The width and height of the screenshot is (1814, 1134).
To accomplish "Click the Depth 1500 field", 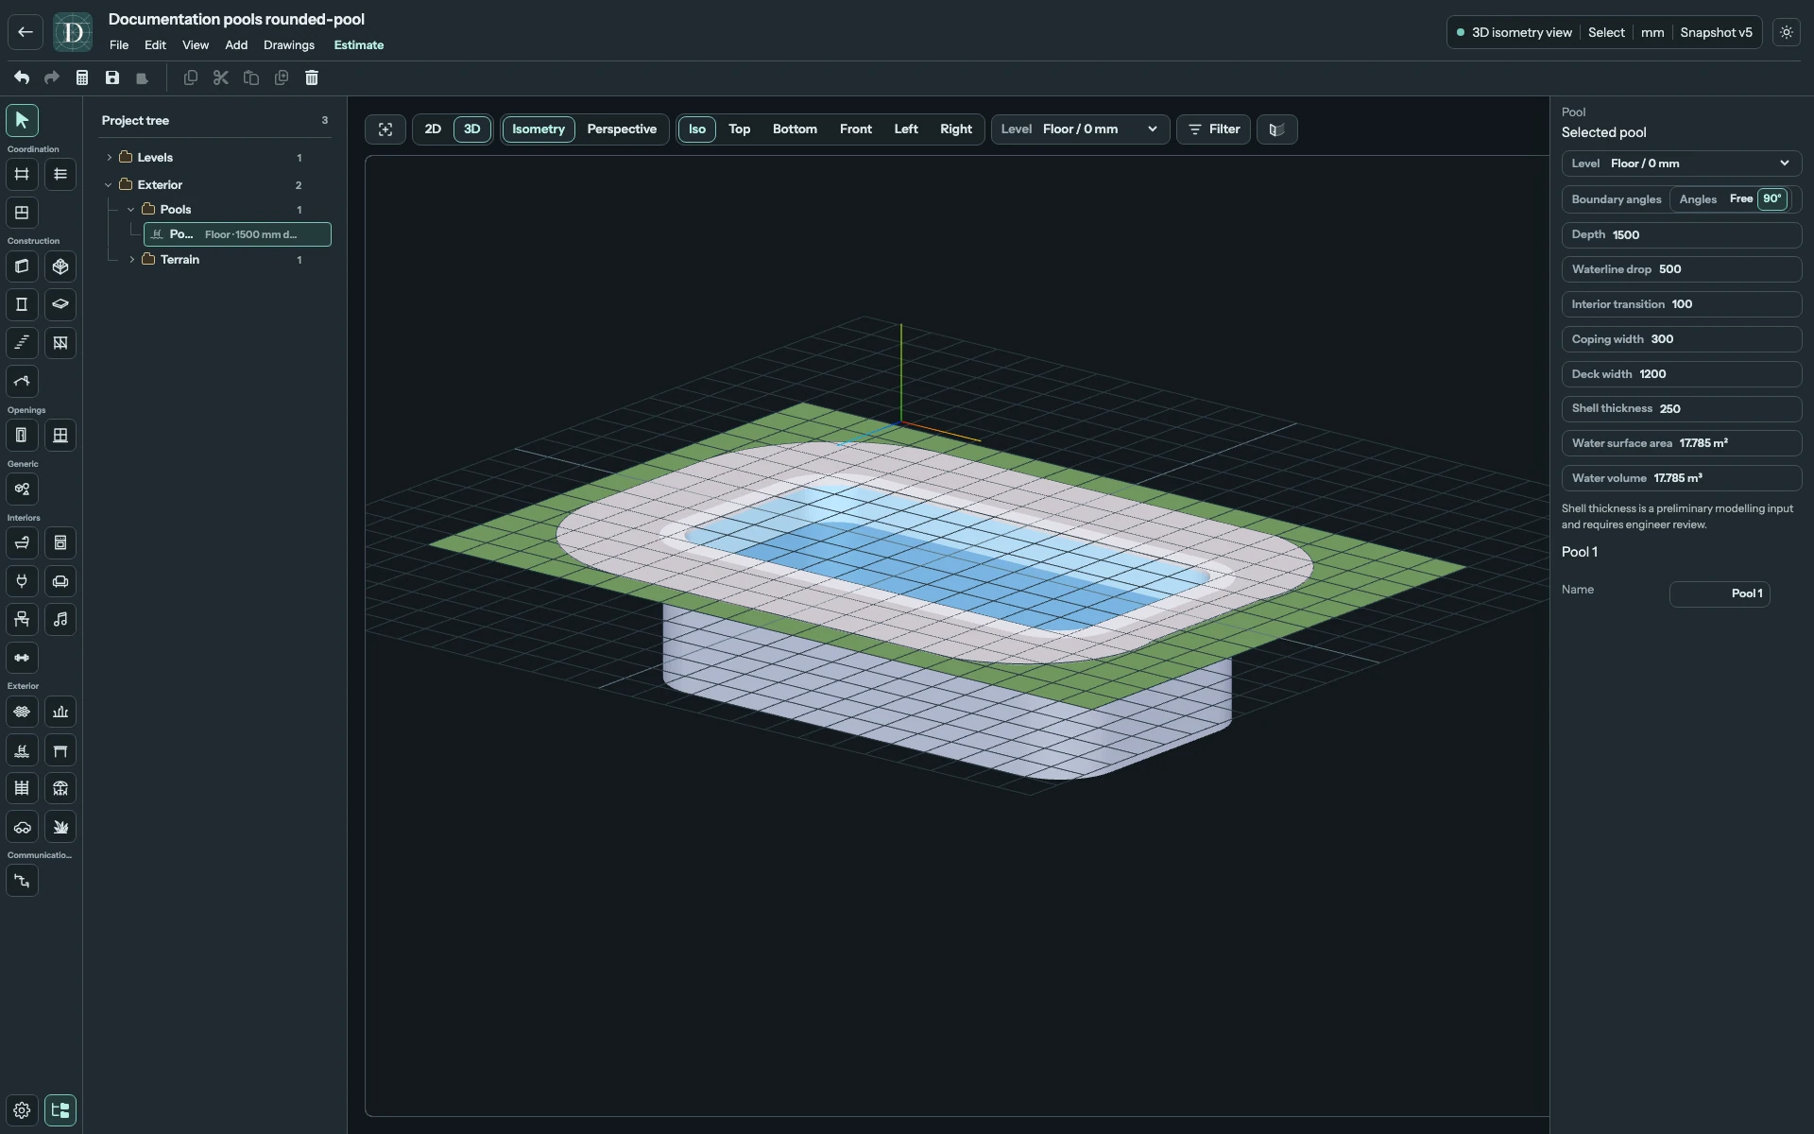I will point(1681,235).
